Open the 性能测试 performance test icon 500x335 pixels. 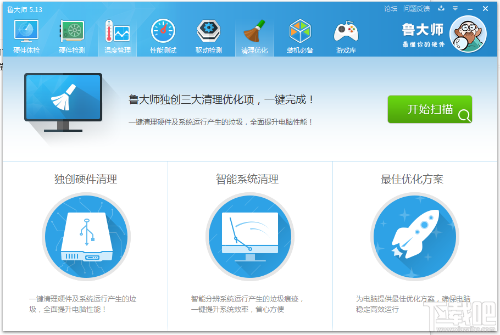coord(163,36)
